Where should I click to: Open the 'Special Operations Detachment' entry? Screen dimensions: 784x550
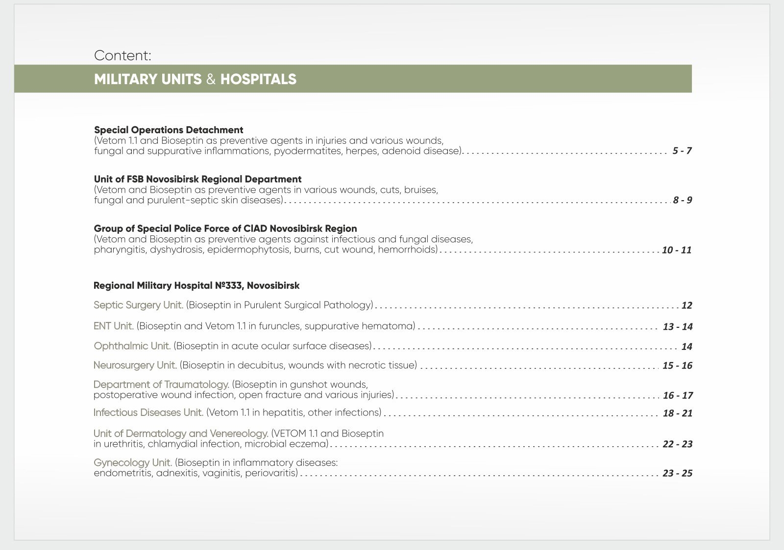click(x=169, y=130)
